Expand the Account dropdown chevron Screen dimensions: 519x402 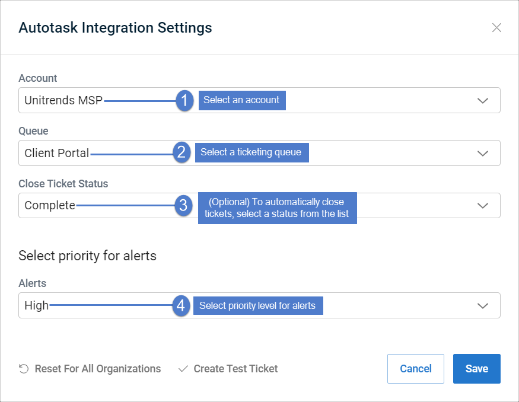click(x=483, y=101)
